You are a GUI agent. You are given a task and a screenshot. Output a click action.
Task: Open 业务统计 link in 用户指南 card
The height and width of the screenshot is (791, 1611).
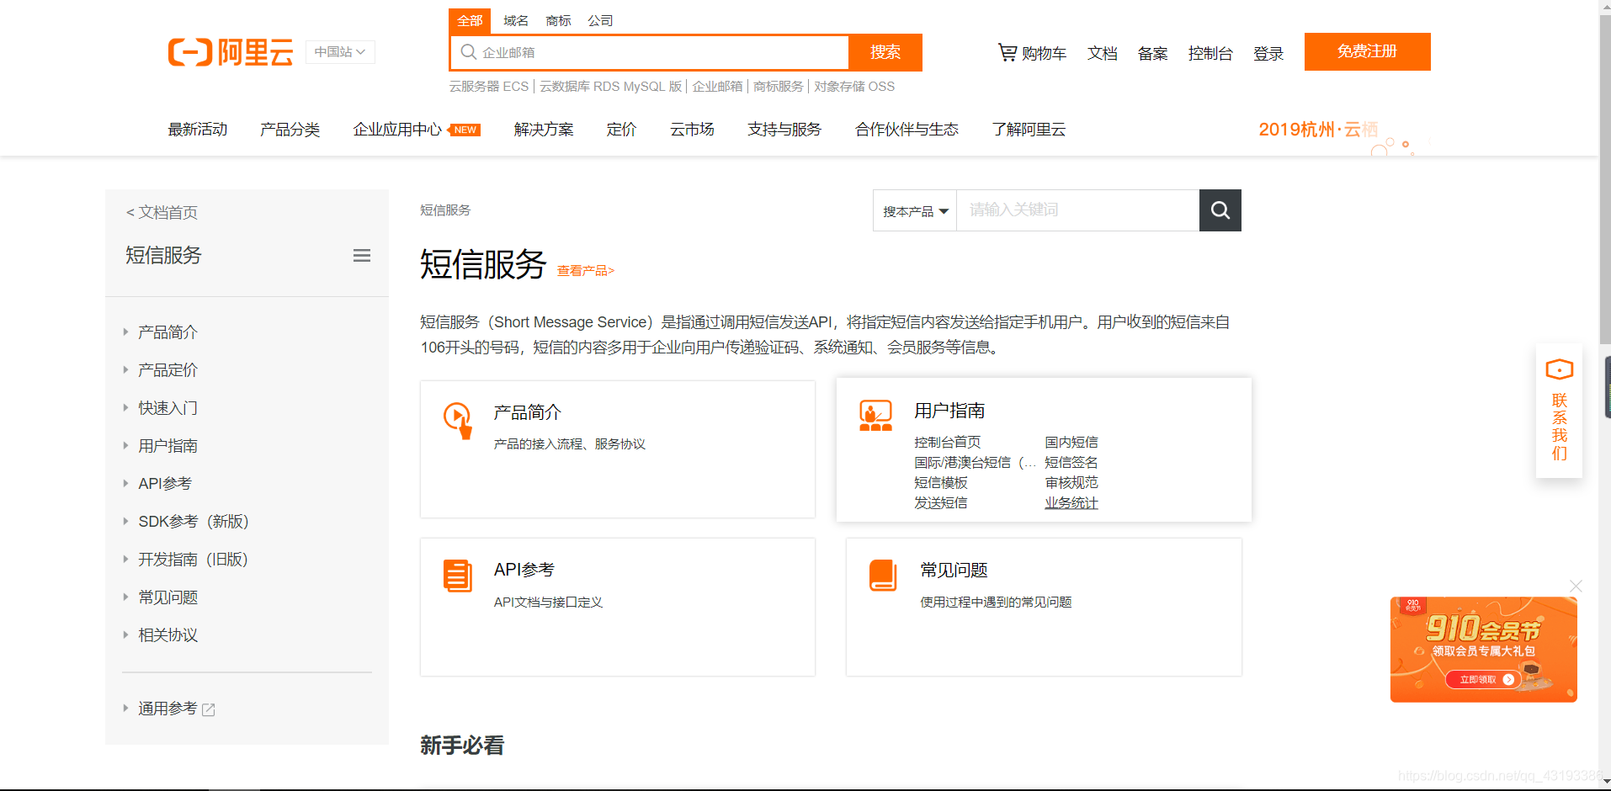[1071, 503]
